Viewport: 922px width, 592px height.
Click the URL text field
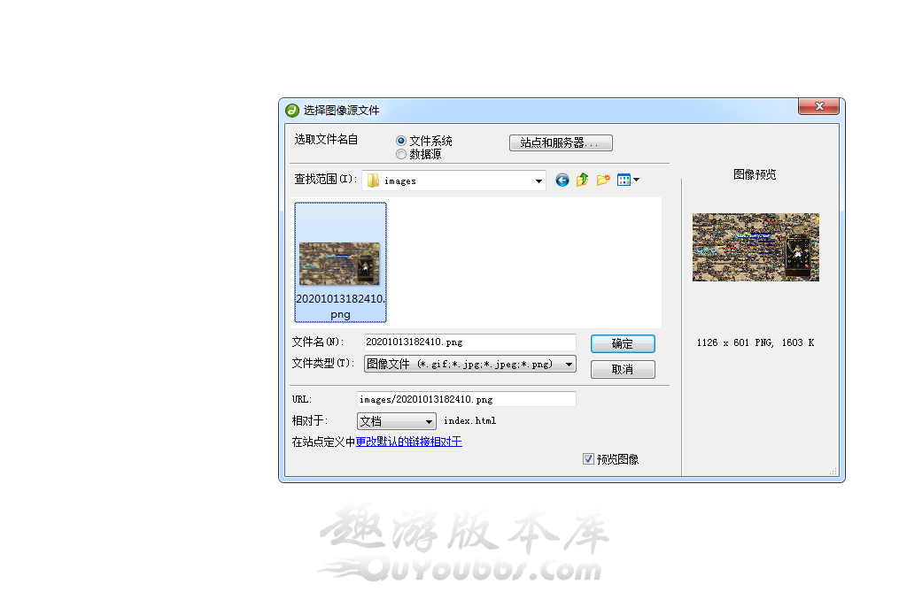point(466,400)
